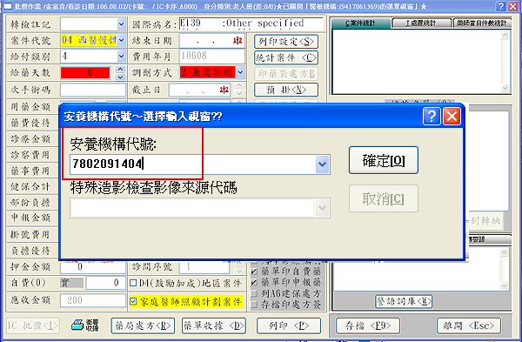Switch to the 藥師當日件數統計 tab
522x342 pixels.
481,23
